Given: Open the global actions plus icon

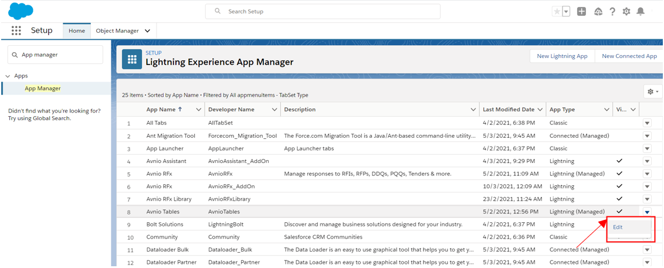Looking at the screenshot, I should pos(581,12).
